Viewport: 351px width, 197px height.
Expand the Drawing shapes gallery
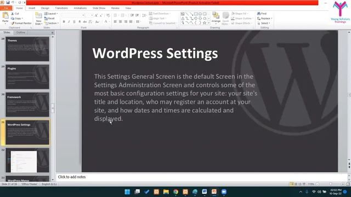209,23
